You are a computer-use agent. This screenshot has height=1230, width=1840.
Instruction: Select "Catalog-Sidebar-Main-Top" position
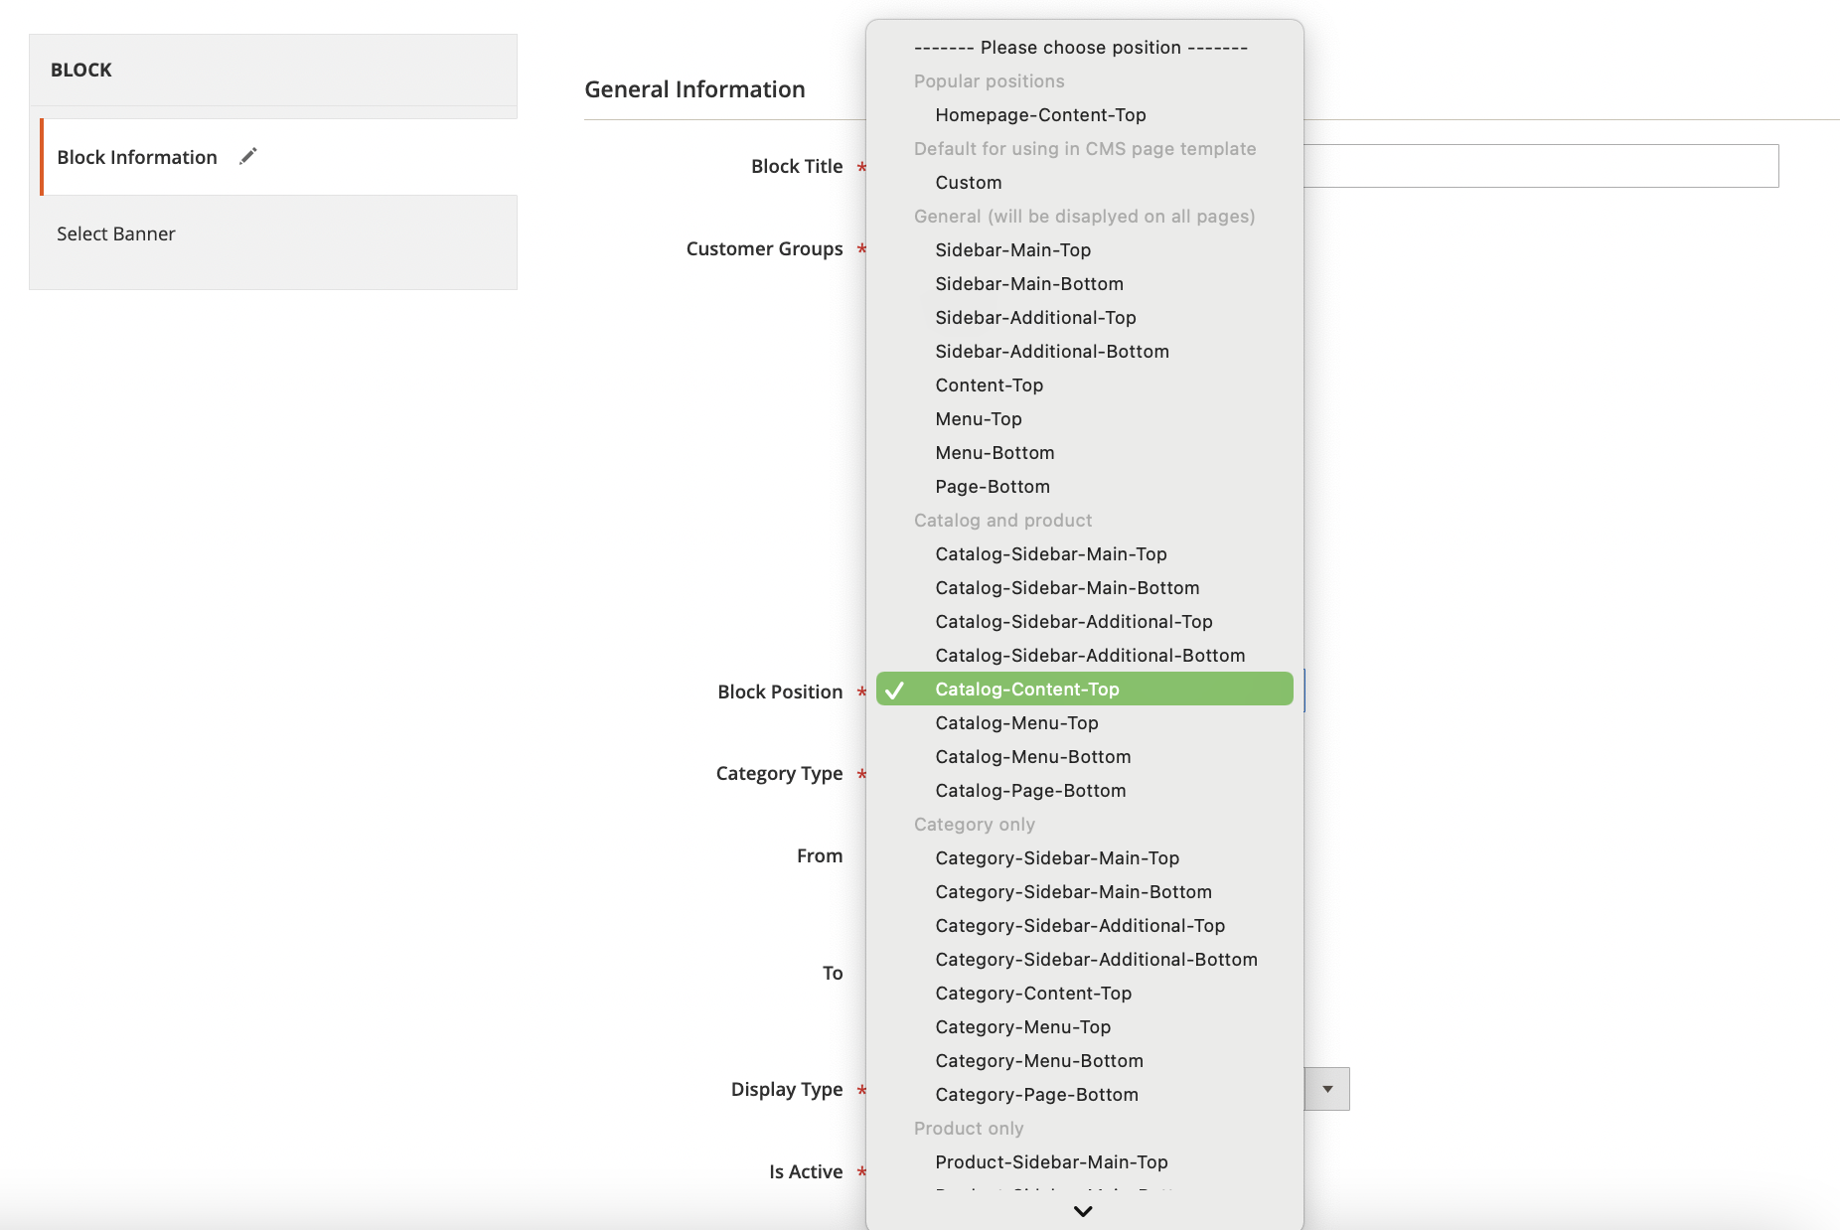[1051, 553]
